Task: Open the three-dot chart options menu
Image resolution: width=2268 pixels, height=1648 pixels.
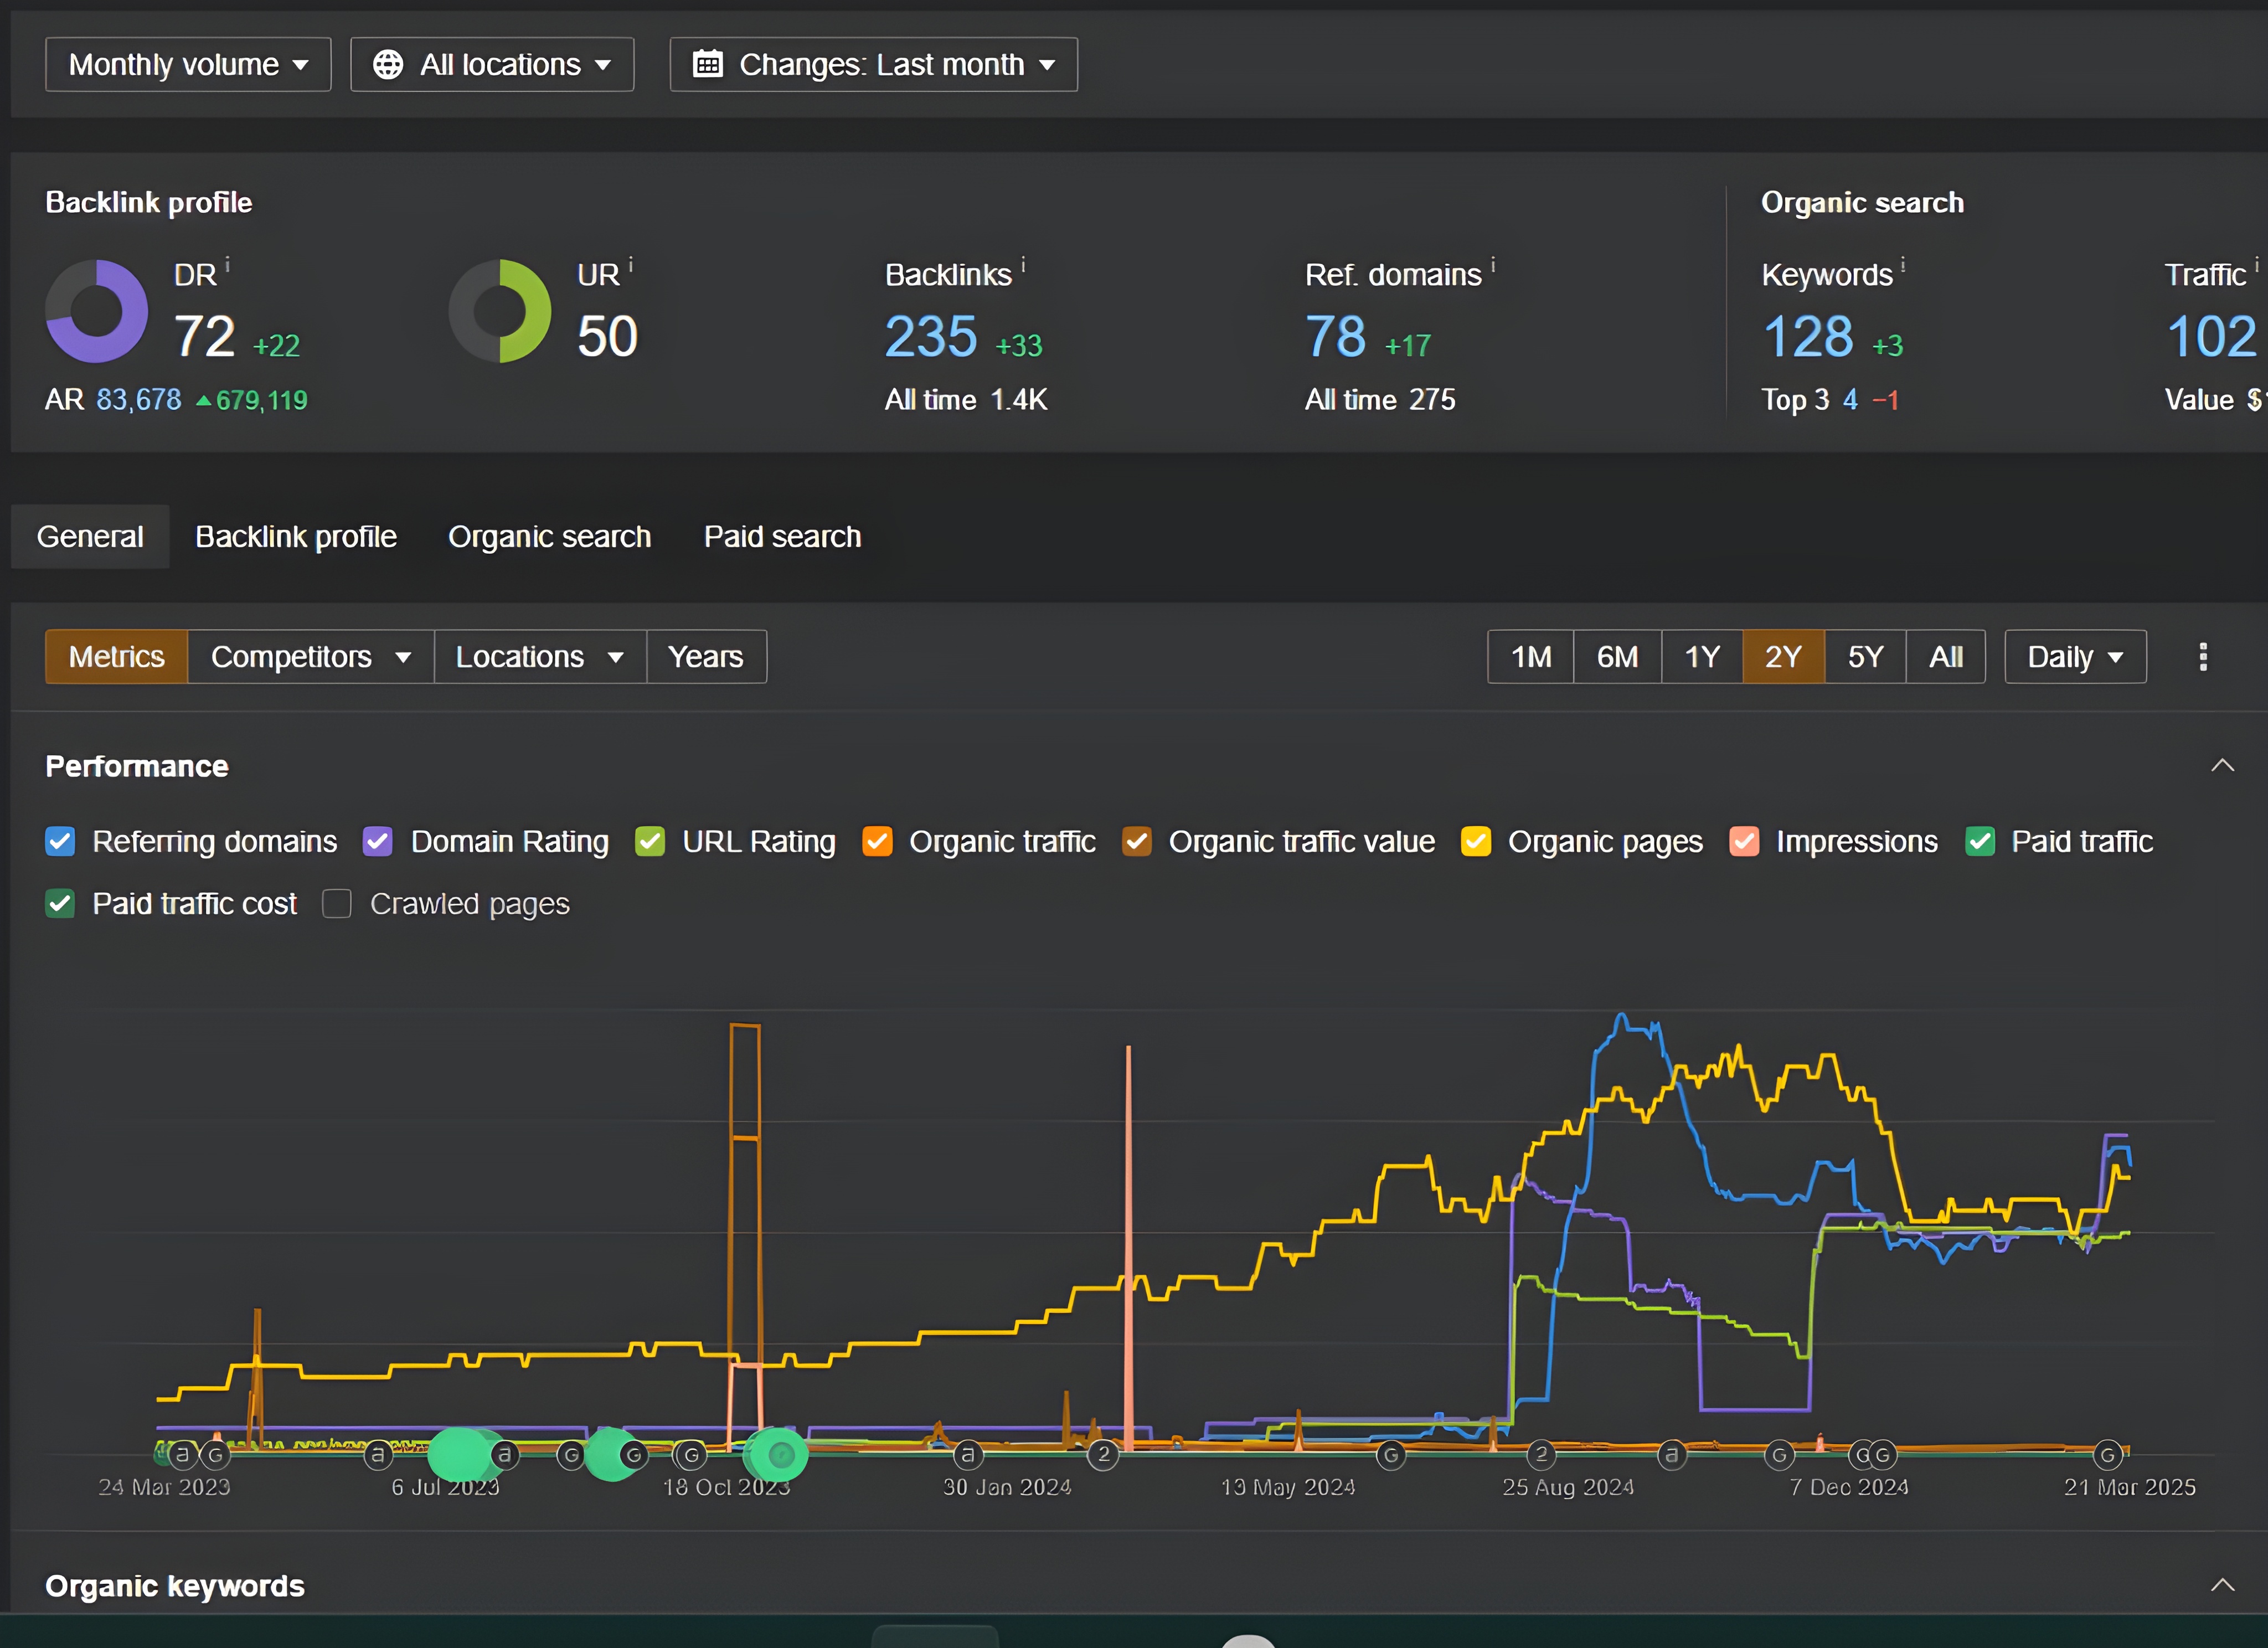Action: [2203, 656]
